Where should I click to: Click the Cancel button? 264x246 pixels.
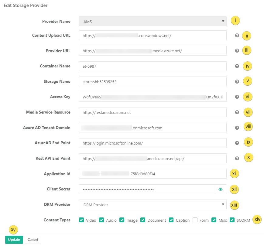point(33,240)
